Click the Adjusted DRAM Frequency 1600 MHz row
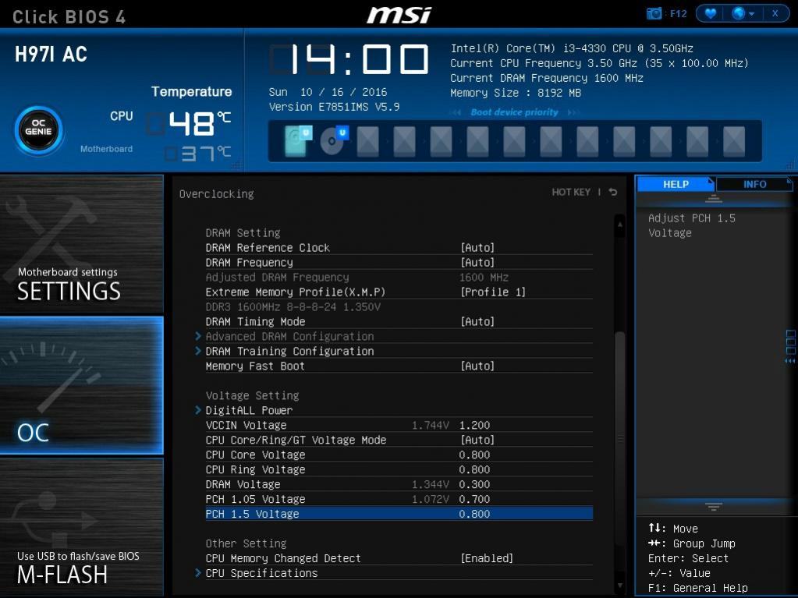This screenshot has height=598, width=798. [x=399, y=277]
